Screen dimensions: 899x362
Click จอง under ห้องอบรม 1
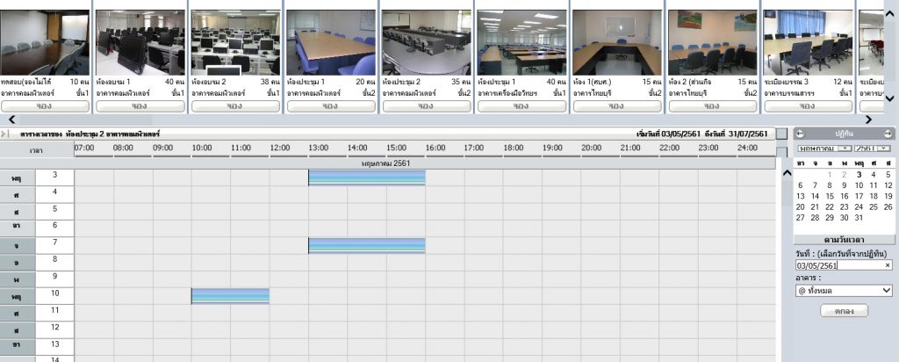pyautogui.click(x=138, y=105)
